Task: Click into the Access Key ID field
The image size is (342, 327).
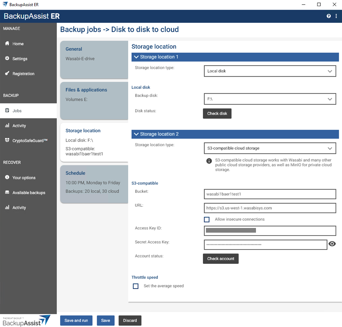Action: pyautogui.click(x=270, y=231)
